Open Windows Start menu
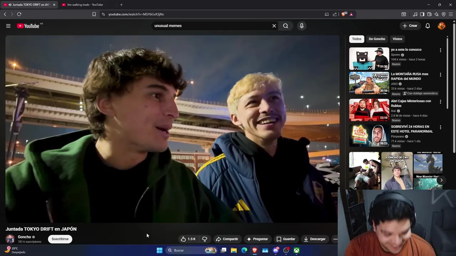456x256 pixels. pyautogui.click(x=159, y=250)
